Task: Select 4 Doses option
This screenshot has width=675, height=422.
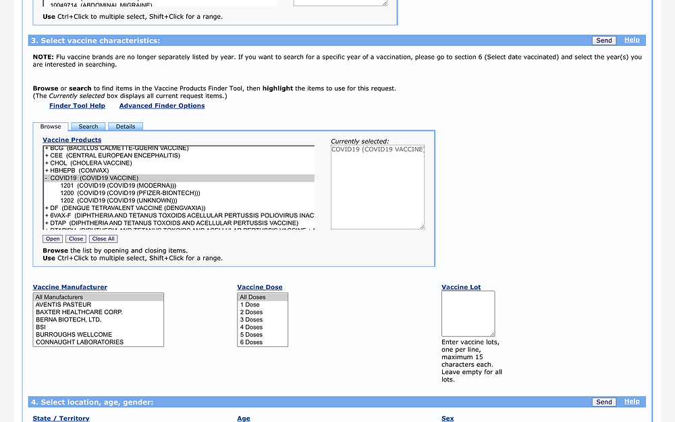Action: 263,327
